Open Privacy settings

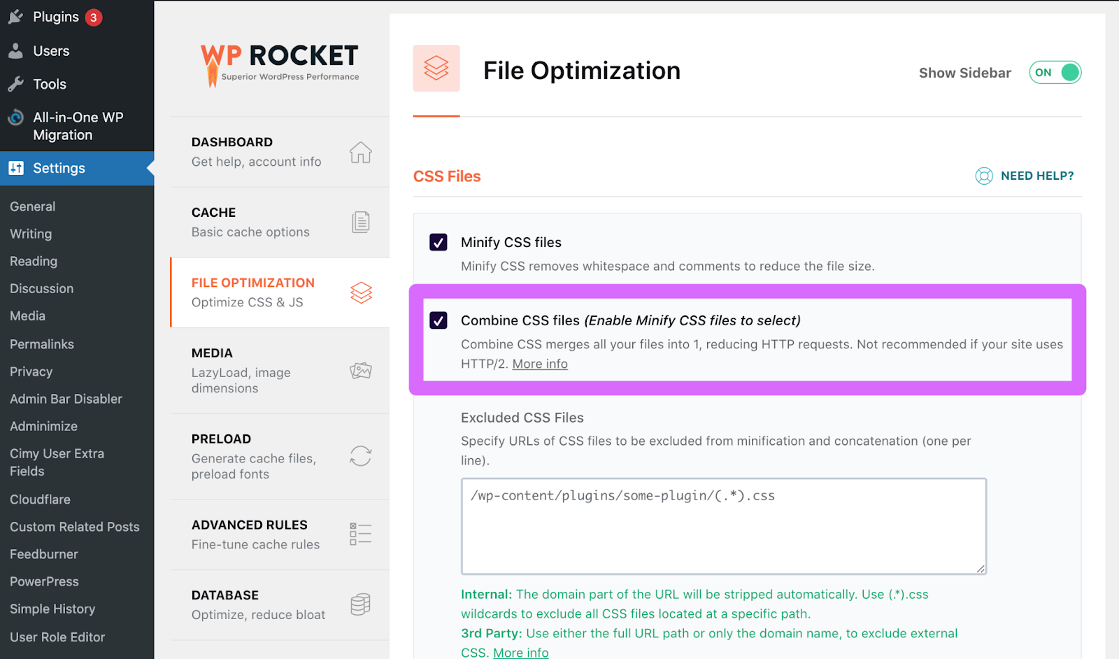(31, 371)
